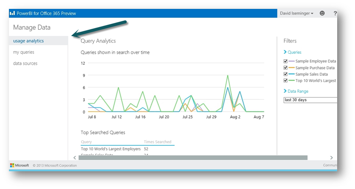Click the left scroll arrow
The image size is (355, 189).
coord(75,158)
